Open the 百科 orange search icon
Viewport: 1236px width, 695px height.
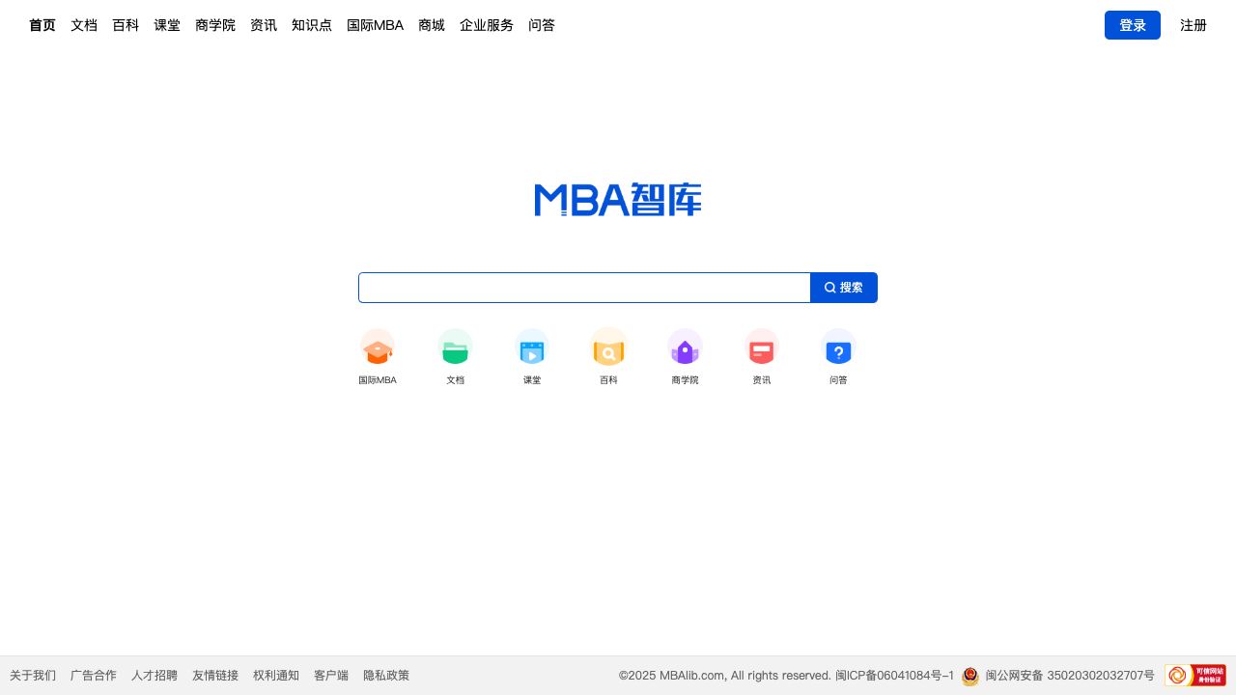coord(608,348)
